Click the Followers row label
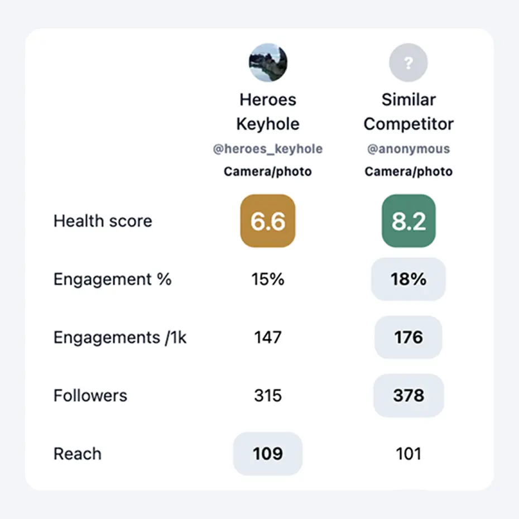The width and height of the screenshot is (519, 519). click(90, 396)
